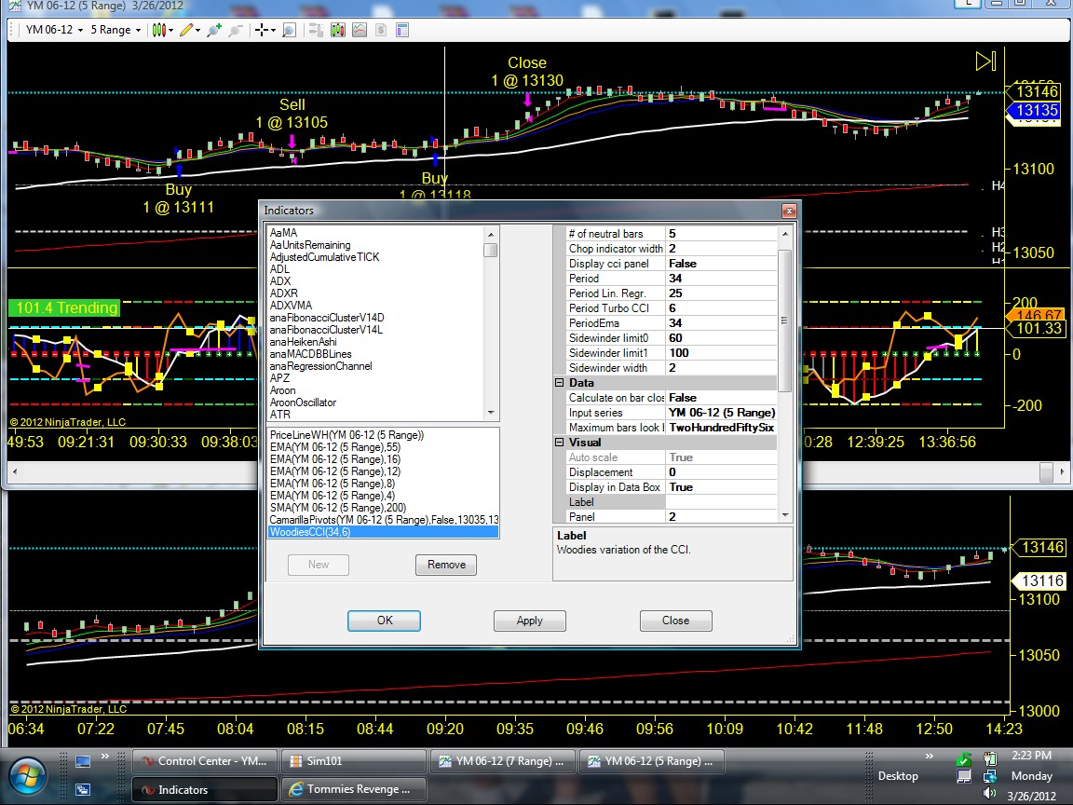
Task: Select applied SMA(YM 06-12 (5 Range),200)
Action: pyautogui.click(x=338, y=508)
